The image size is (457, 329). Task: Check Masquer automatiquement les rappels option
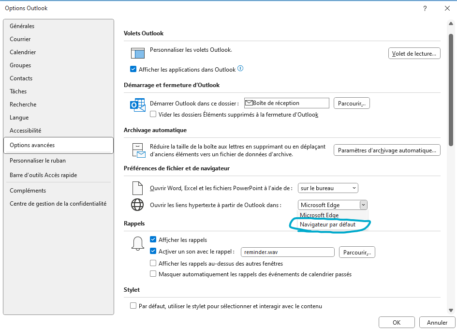click(x=153, y=274)
